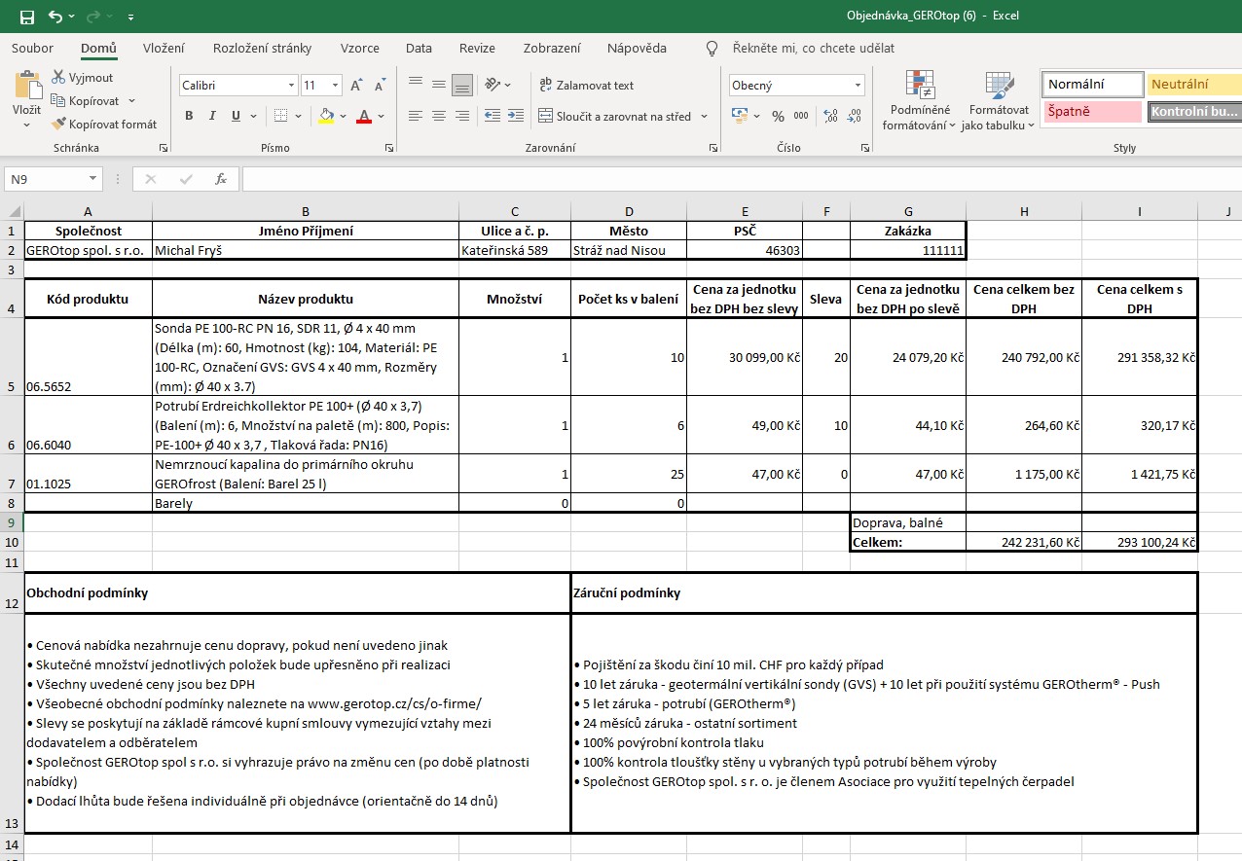The width and height of the screenshot is (1242, 861).
Task: Toggle Zalamovat text wrap option
Action: click(x=586, y=85)
